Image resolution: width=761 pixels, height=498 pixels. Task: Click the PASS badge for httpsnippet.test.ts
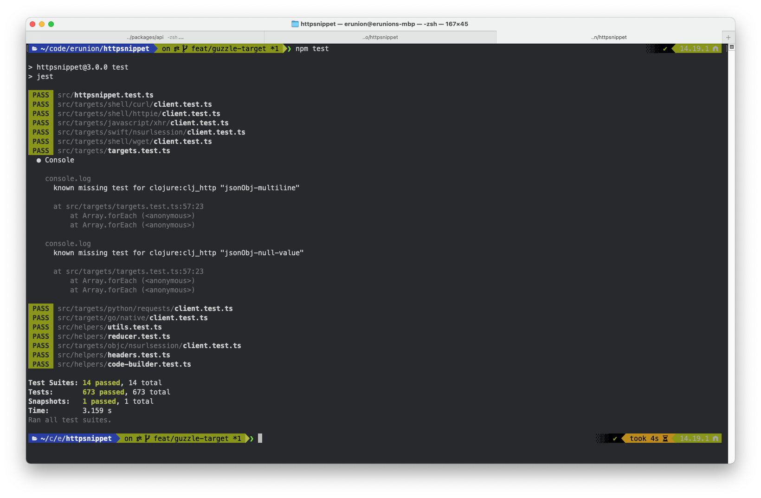click(x=41, y=95)
